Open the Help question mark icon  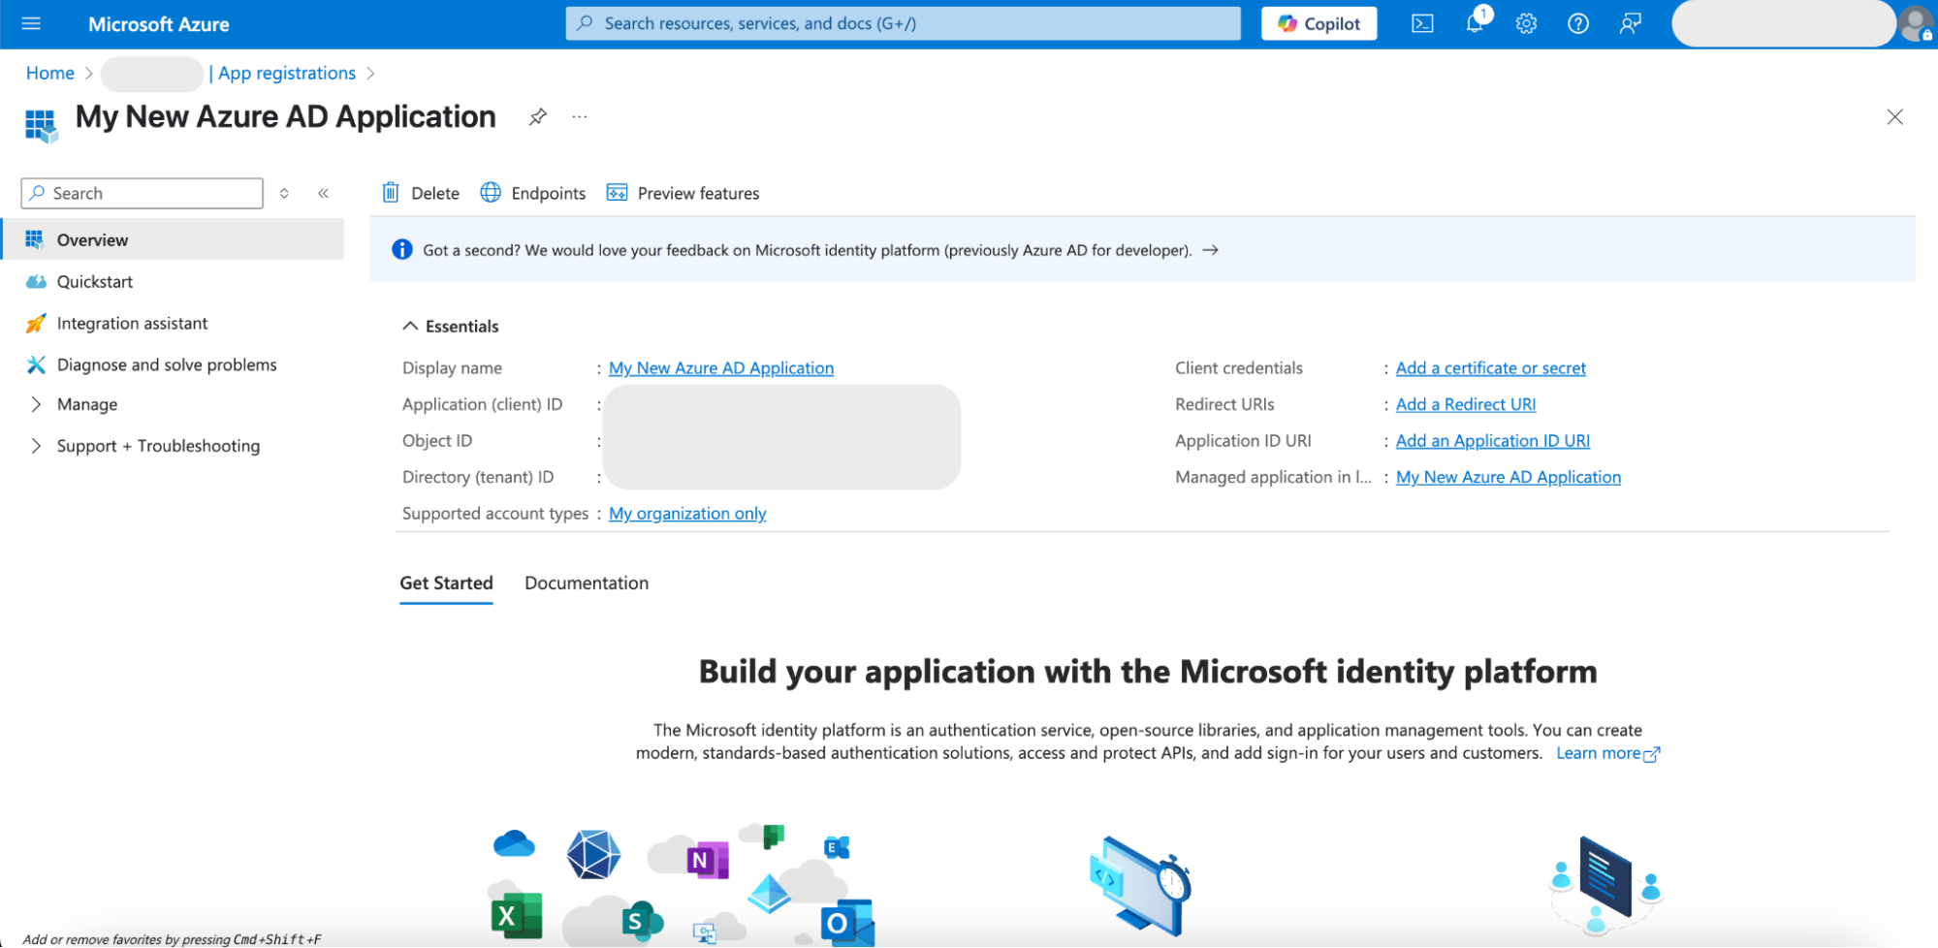1578,23
